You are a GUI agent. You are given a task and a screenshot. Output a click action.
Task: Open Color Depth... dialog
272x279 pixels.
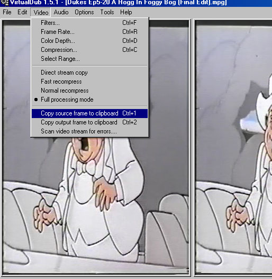click(x=89, y=41)
